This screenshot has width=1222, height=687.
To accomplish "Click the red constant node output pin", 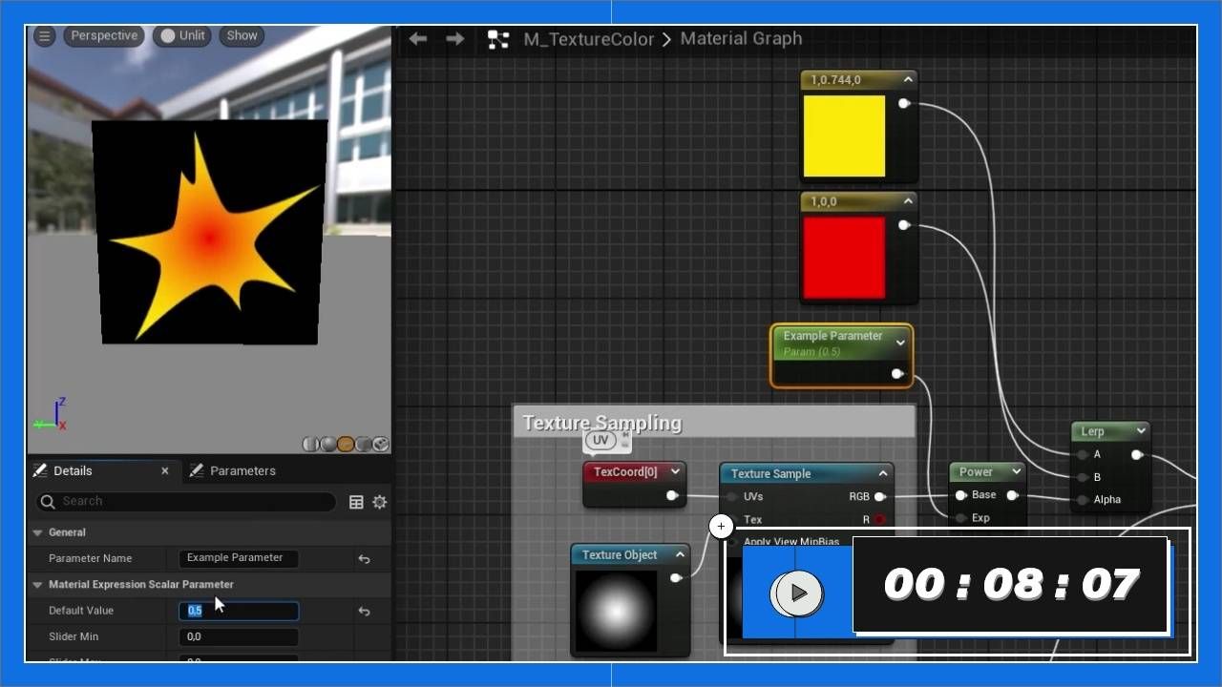I will point(903,225).
